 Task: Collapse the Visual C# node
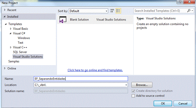pos(10,33)
